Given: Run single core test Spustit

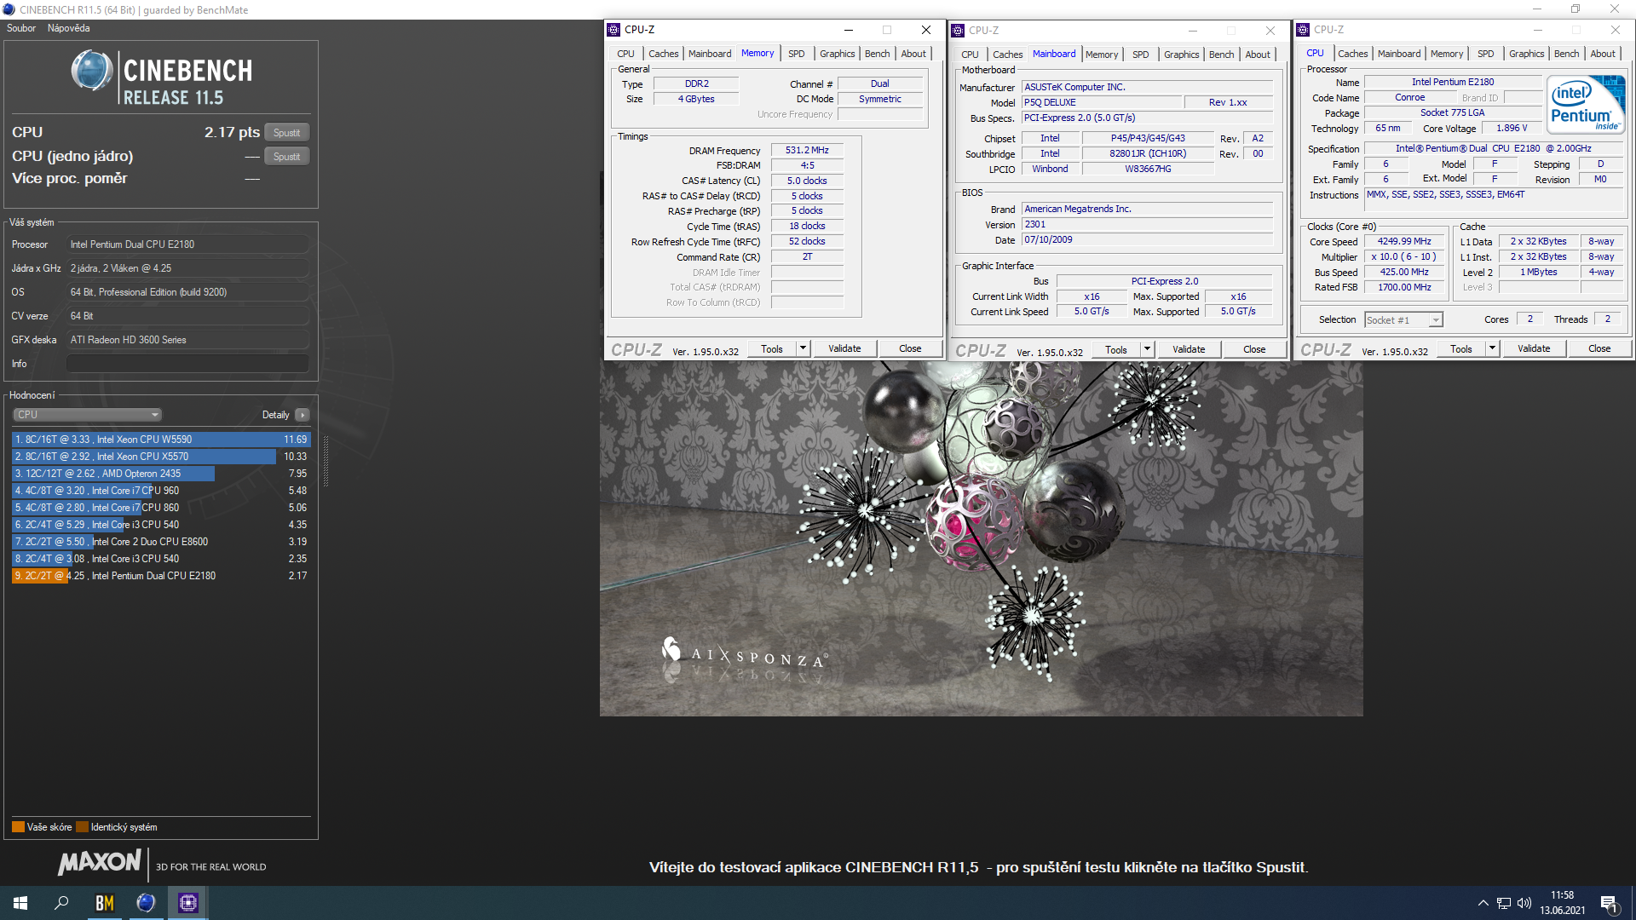Looking at the screenshot, I should (x=286, y=157).
